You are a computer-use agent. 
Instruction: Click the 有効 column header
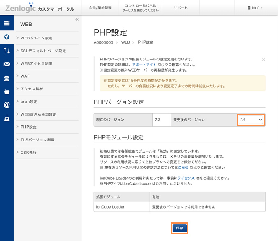click(x=208, y=197)
